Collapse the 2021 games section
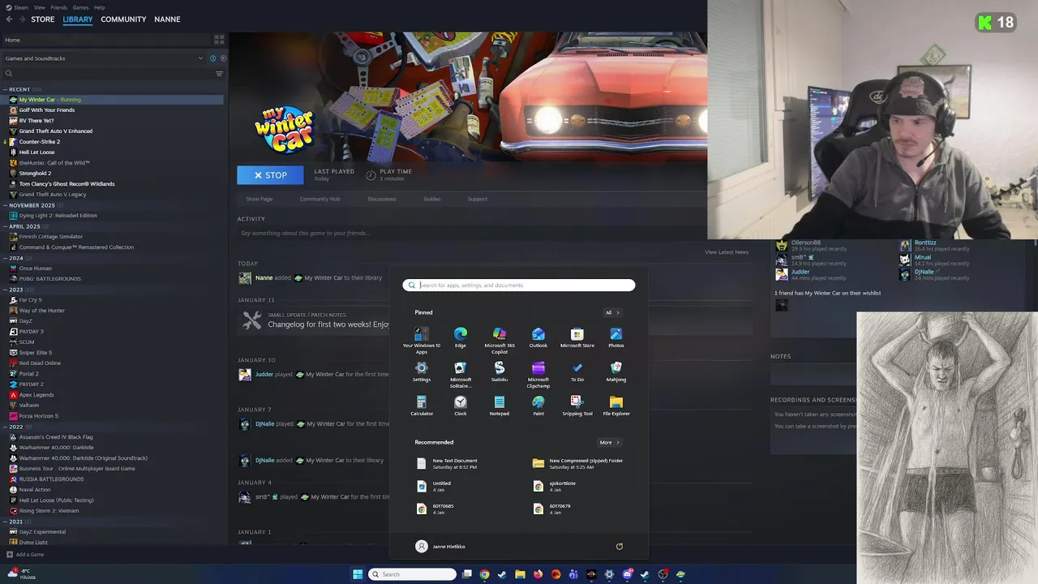The image size is (1038, 584). (5, 522)
